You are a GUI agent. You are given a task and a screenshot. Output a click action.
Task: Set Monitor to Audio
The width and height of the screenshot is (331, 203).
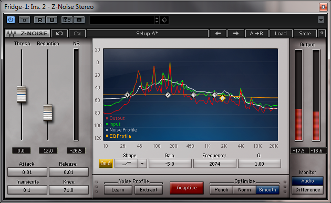pyautogui.click(x=307, y=181)
